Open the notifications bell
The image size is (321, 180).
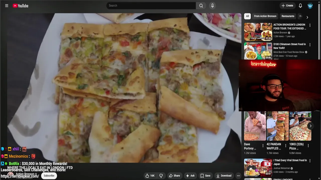[300, 5]
